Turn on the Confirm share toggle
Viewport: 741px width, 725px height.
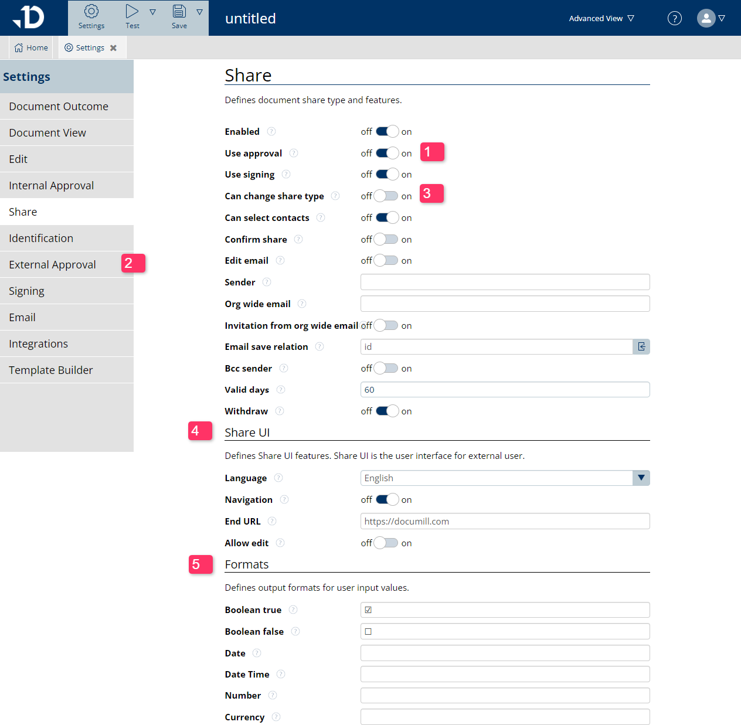(386, 240)
